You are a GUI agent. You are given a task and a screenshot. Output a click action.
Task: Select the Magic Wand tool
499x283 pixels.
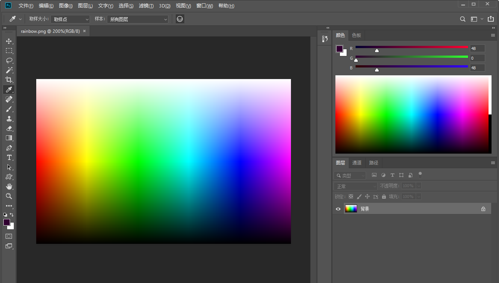pos(9,70)
